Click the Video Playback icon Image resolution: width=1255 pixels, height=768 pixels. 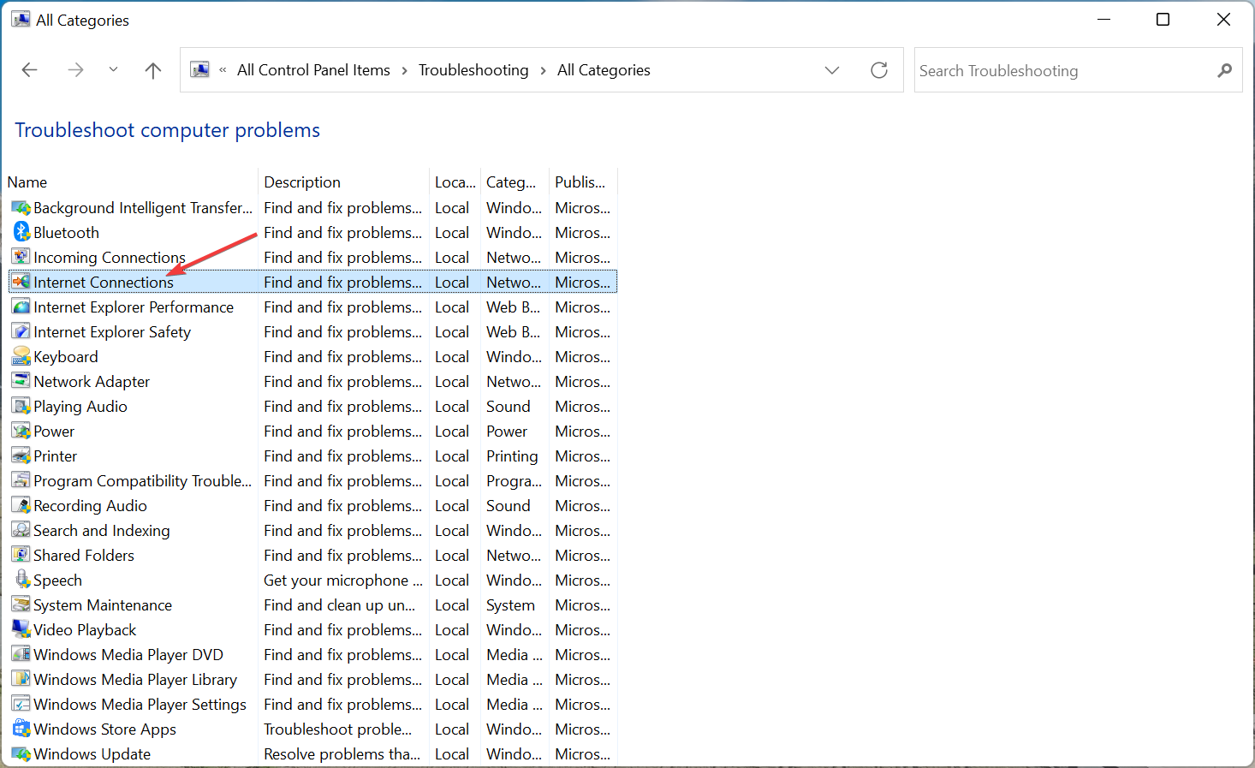(21, 630)
